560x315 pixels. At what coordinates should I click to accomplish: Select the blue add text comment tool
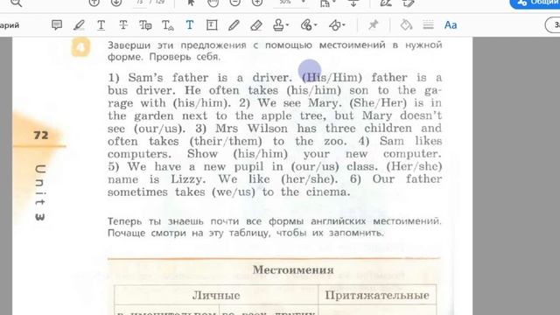(x=190, y=25)
